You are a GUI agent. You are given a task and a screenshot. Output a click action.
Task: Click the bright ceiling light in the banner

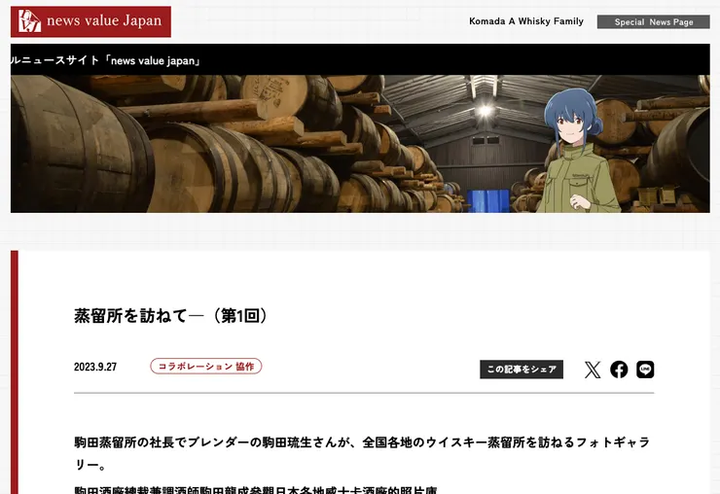pos(485,110)
